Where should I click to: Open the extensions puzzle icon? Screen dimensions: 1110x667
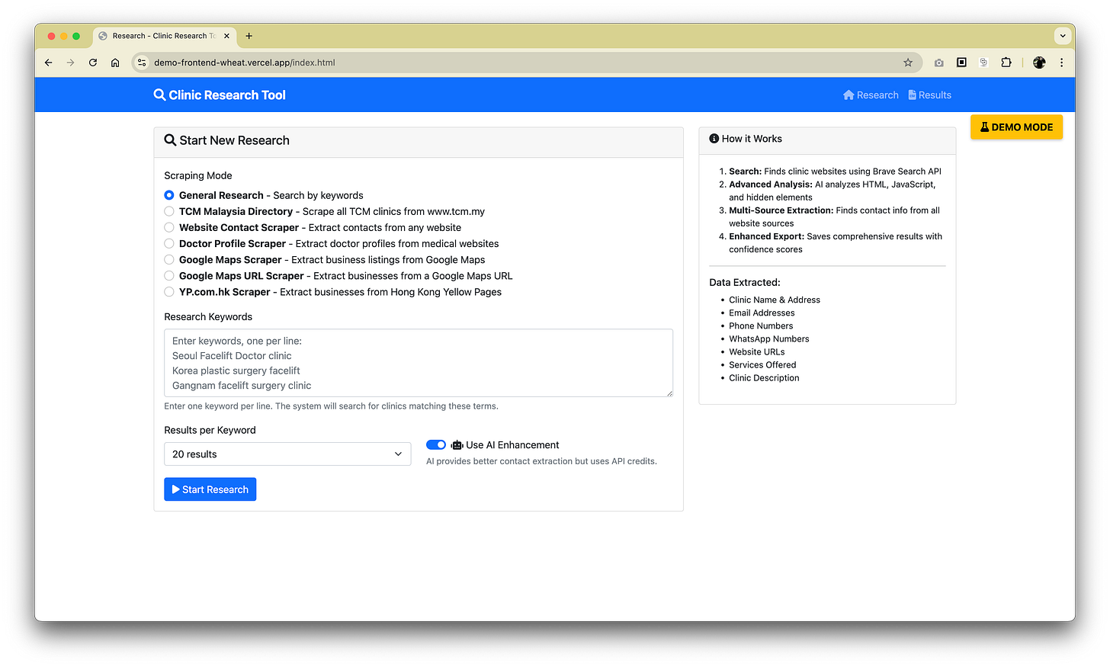1006,63
